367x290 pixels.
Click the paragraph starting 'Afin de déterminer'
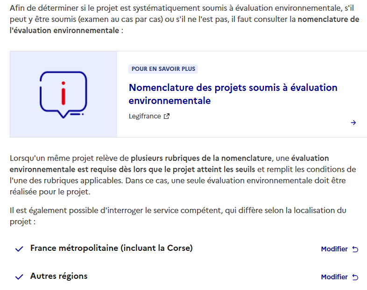pos(184,19)
